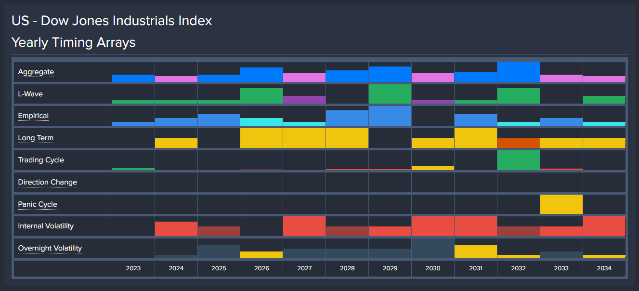Image resolution: width=639 pixels, height=291 pixels.
Task: Open the Overnight Volatility label link
Action: coord(50,249)
